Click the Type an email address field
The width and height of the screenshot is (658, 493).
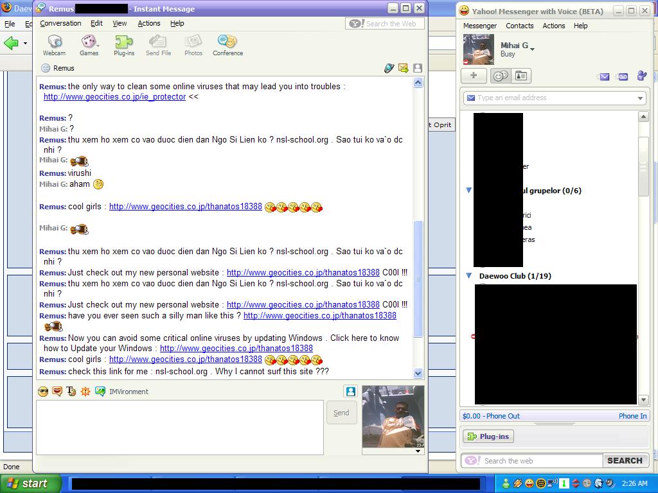[x=555, y=98]
